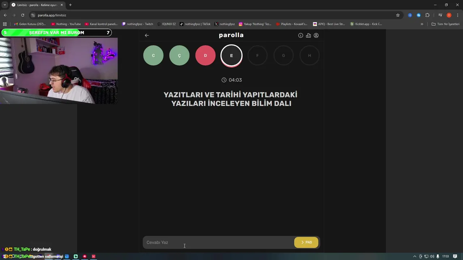The height and width of the screenshot is (260, 463).
Task: Open the taskbar volume icon
Action: (x=432, y=256)
